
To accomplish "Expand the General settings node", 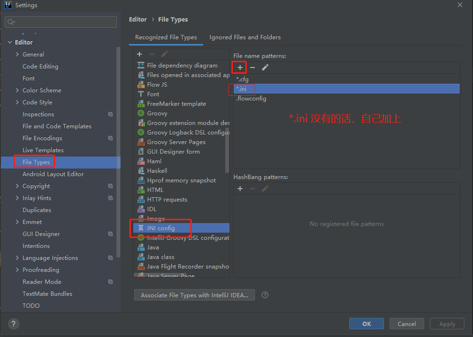I will pyautogui.click(x=17, y=54).
